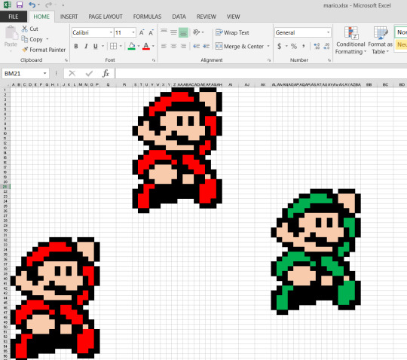Center text horizontally
Screen dimensions: 407x360
coord(173,46)
